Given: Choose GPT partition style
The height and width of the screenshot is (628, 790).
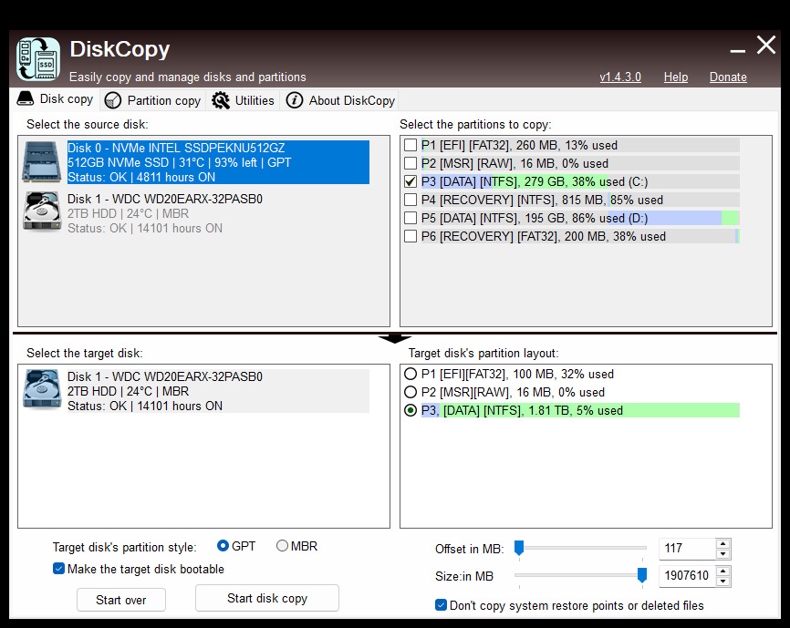Looking at the screenshot, I should click(x=223, y=545).
